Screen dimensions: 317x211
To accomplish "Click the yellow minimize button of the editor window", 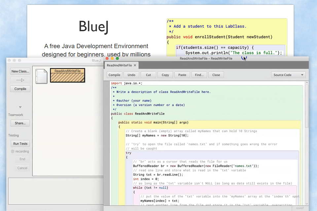I will (112, 59).
